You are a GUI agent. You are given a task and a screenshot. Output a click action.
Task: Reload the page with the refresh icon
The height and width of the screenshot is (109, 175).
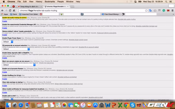pyautogui.click(x=10, y=10)
